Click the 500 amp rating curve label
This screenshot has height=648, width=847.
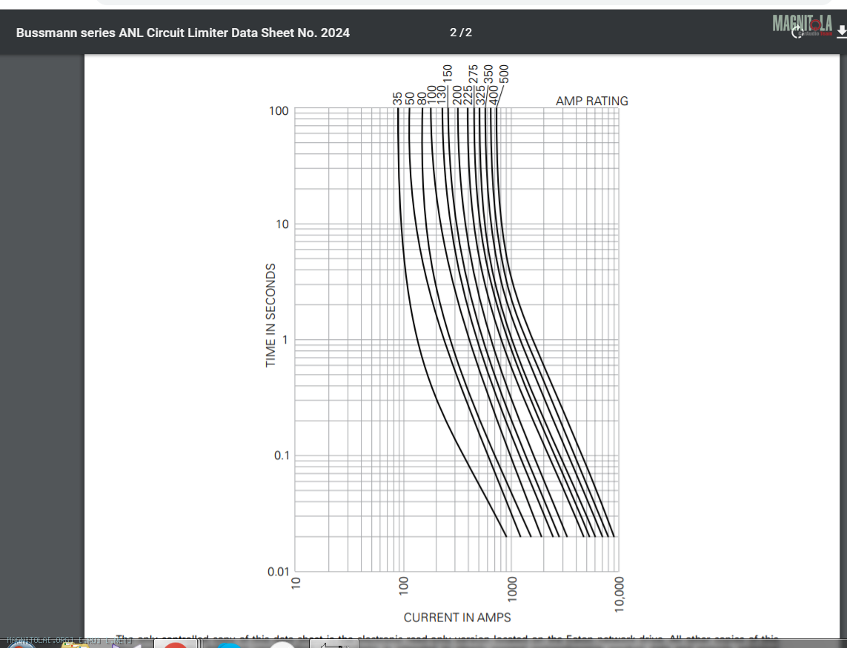[505, 75]
